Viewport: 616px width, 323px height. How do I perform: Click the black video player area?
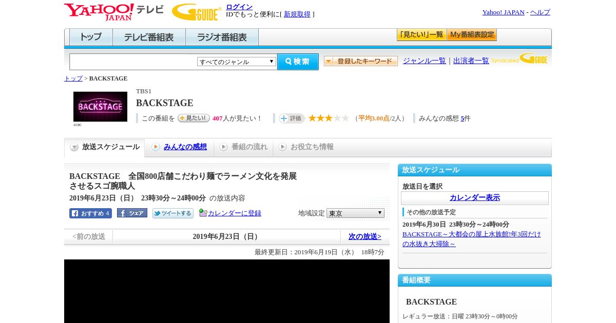[x=227, y=291]
